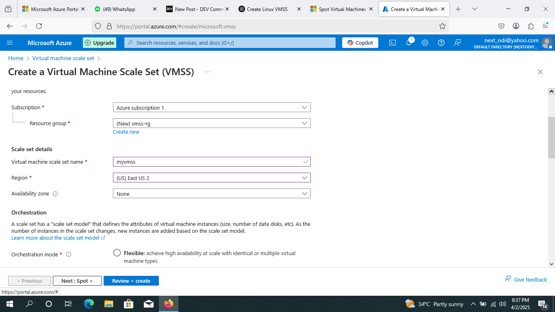Close the Create VMSS blade
The height and width of the screenshot is (312, 555).
click(x=540, y=72)
